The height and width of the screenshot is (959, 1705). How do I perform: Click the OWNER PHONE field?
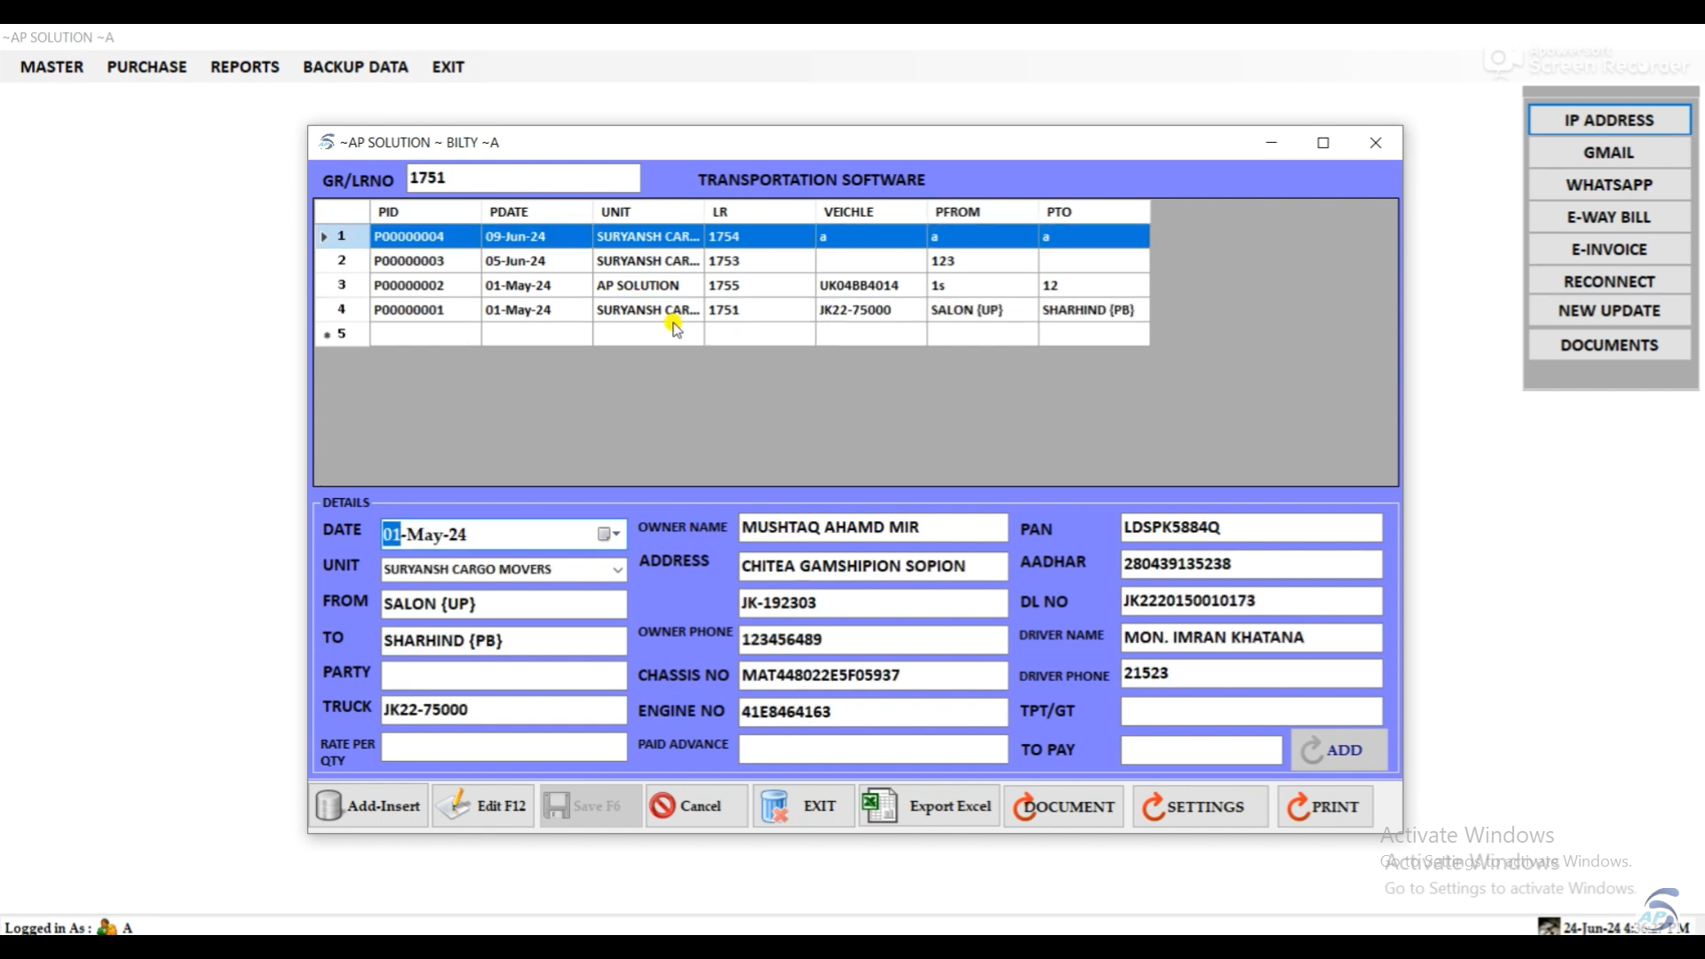click(873, 639)
